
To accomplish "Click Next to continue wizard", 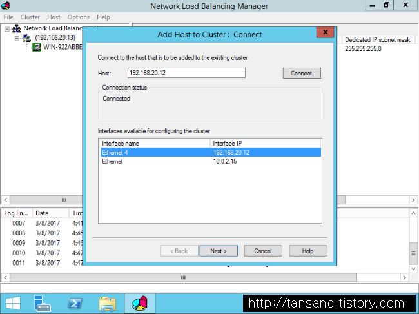I will [x=219, y=251].
